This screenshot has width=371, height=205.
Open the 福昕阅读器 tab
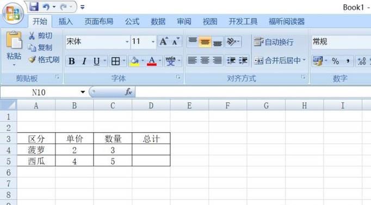tap(287, 22)
